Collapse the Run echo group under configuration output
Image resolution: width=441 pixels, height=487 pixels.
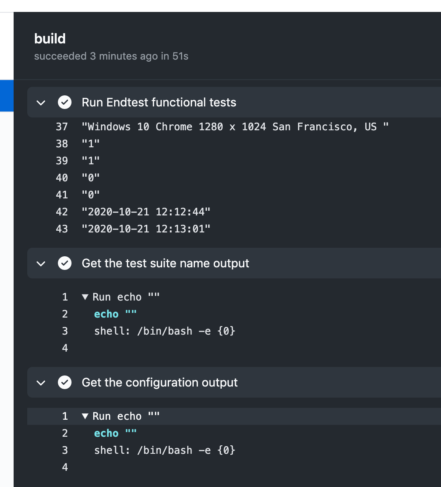click(x=85, y=416)
